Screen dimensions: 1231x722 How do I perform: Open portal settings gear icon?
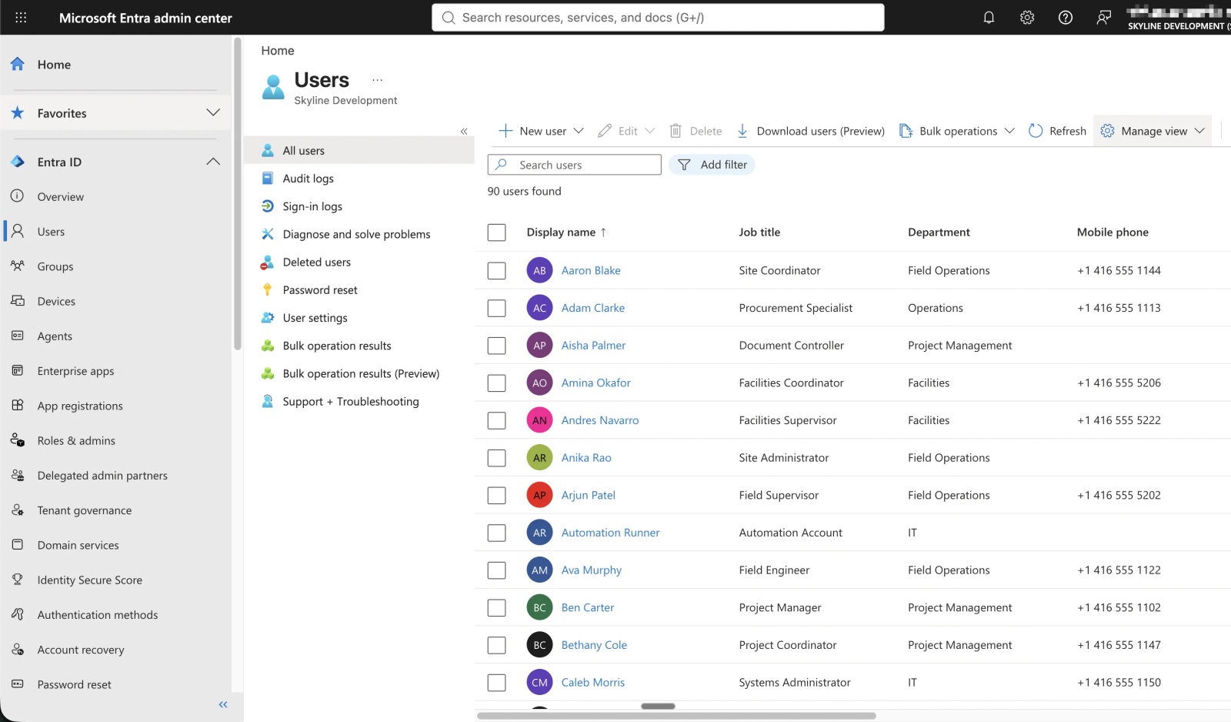pyautogui.click(x=1027, y=18)
